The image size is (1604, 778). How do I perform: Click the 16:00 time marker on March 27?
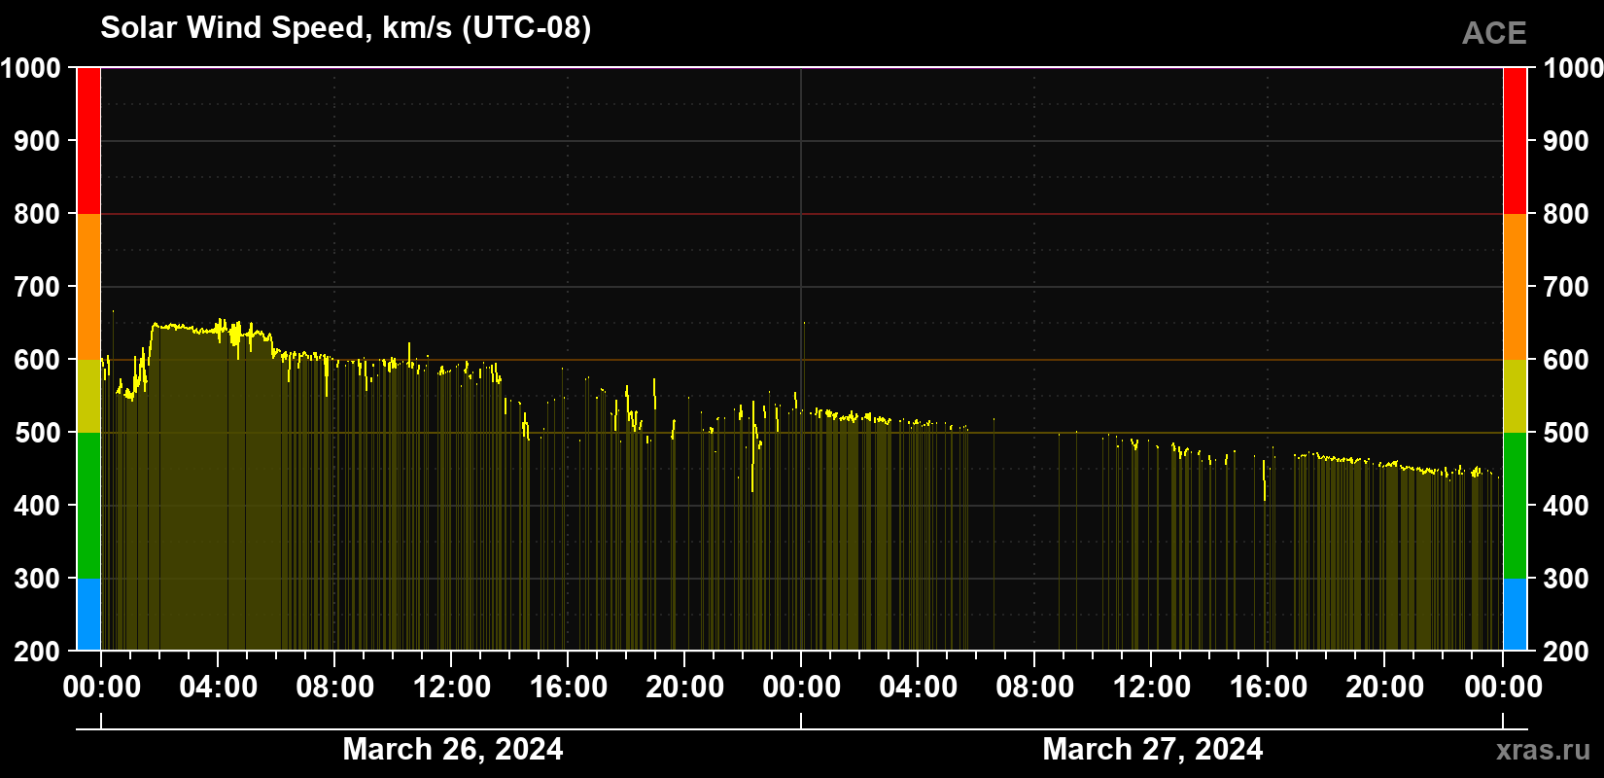(x=1269, y=687)
